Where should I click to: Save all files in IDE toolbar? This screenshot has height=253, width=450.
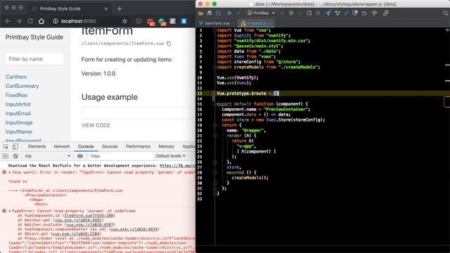pos(210,13)
